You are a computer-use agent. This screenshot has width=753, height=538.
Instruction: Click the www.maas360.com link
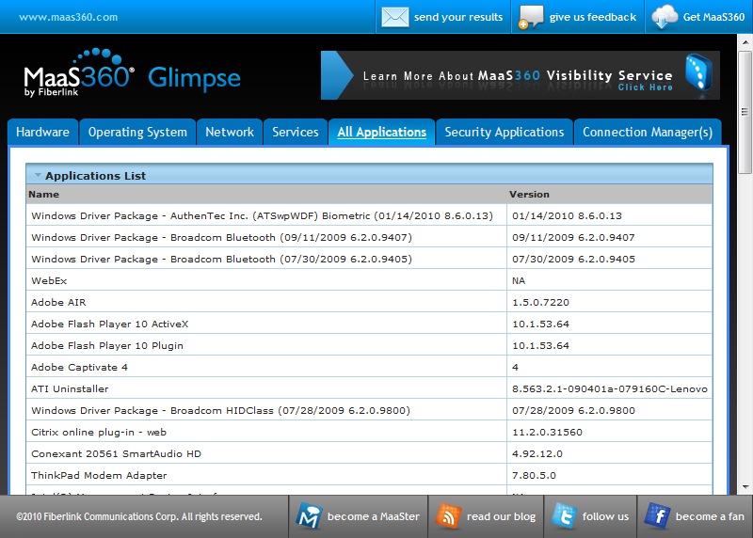coord(68,17)
